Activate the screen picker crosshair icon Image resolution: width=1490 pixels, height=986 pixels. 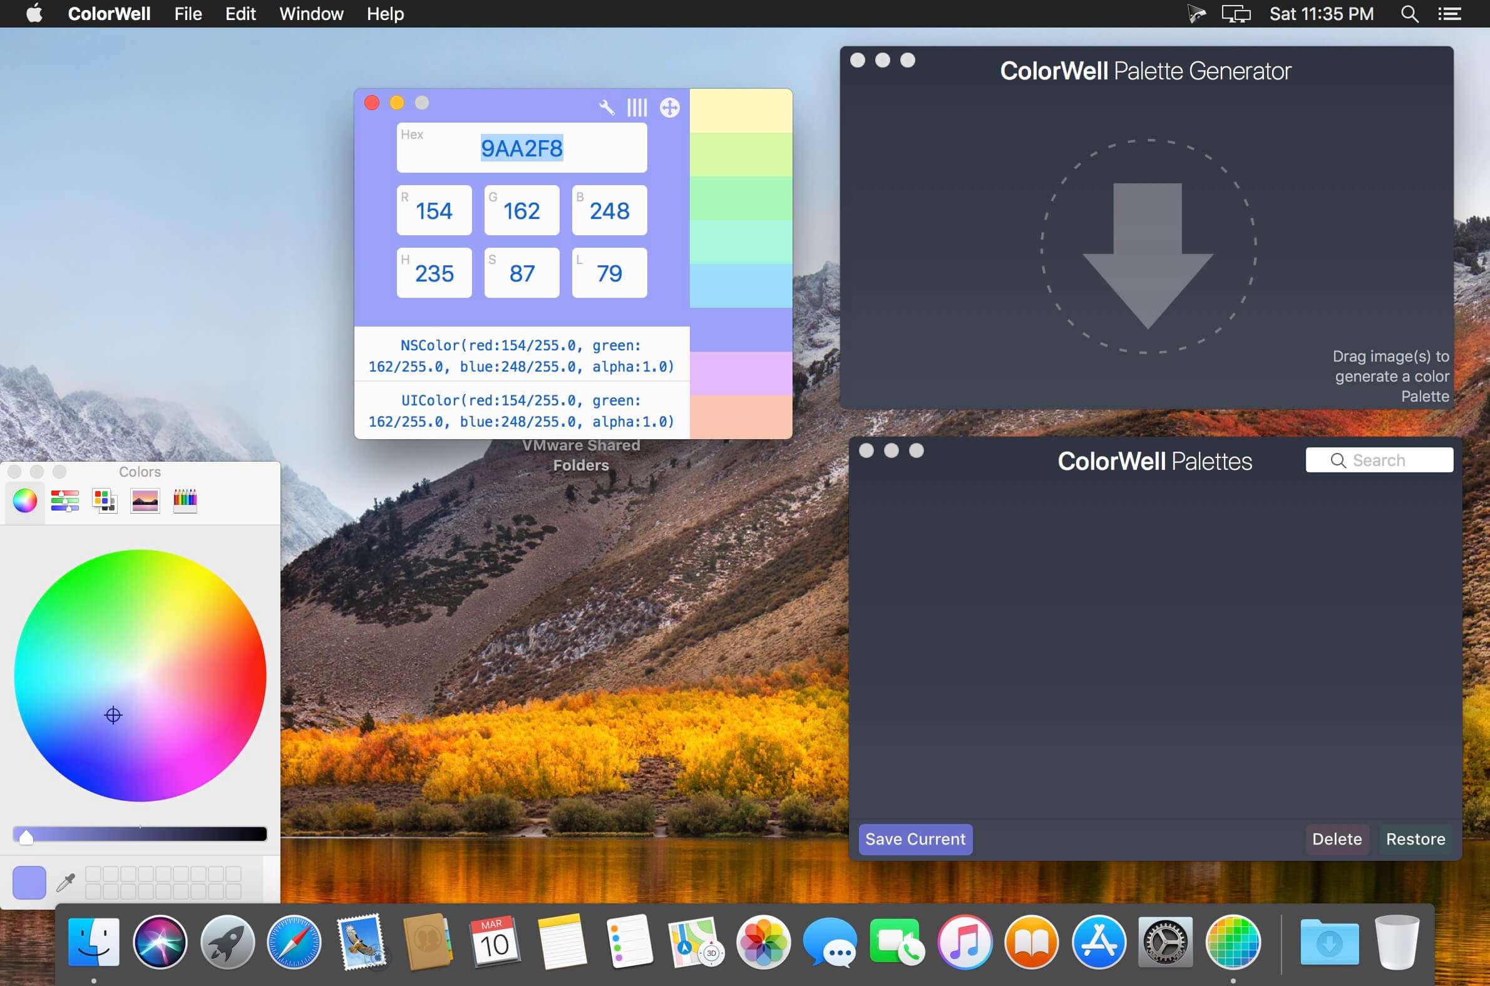(x=670, y=108)
